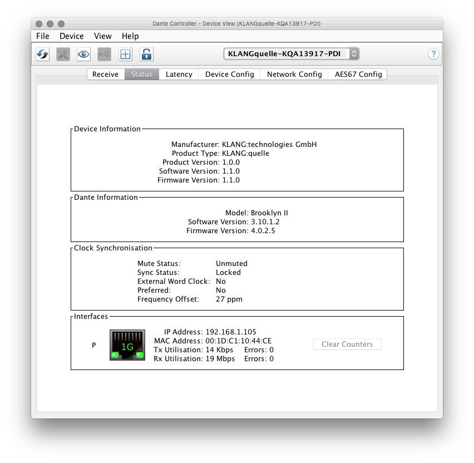The image size is (474, 463).
Task: Click the Product Type value KLANG:quelle
Action: (245, 154)
